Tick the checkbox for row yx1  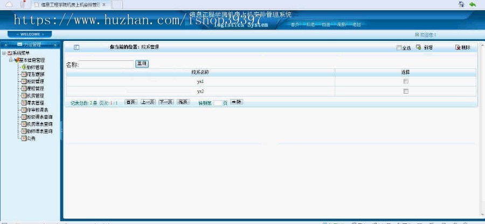pos(406,81)
